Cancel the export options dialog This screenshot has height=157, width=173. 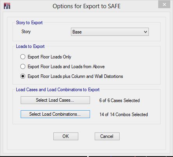click(107, 136)
